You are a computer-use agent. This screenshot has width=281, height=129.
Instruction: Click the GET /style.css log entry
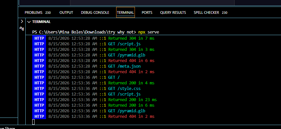(124, 89)
